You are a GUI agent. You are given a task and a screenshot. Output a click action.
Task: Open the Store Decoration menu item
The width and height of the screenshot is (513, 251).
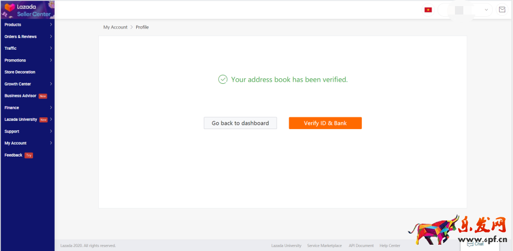point(20,72)
